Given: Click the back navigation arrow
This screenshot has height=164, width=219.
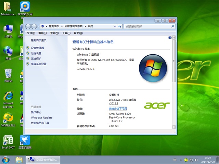Looking at the screenshot, I should click(28, 26).
